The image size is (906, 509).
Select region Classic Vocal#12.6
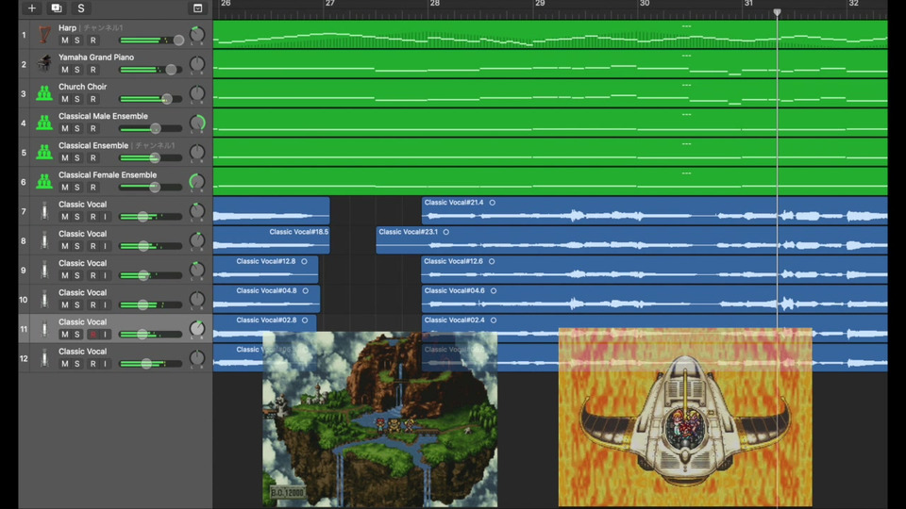click(654, 270)
